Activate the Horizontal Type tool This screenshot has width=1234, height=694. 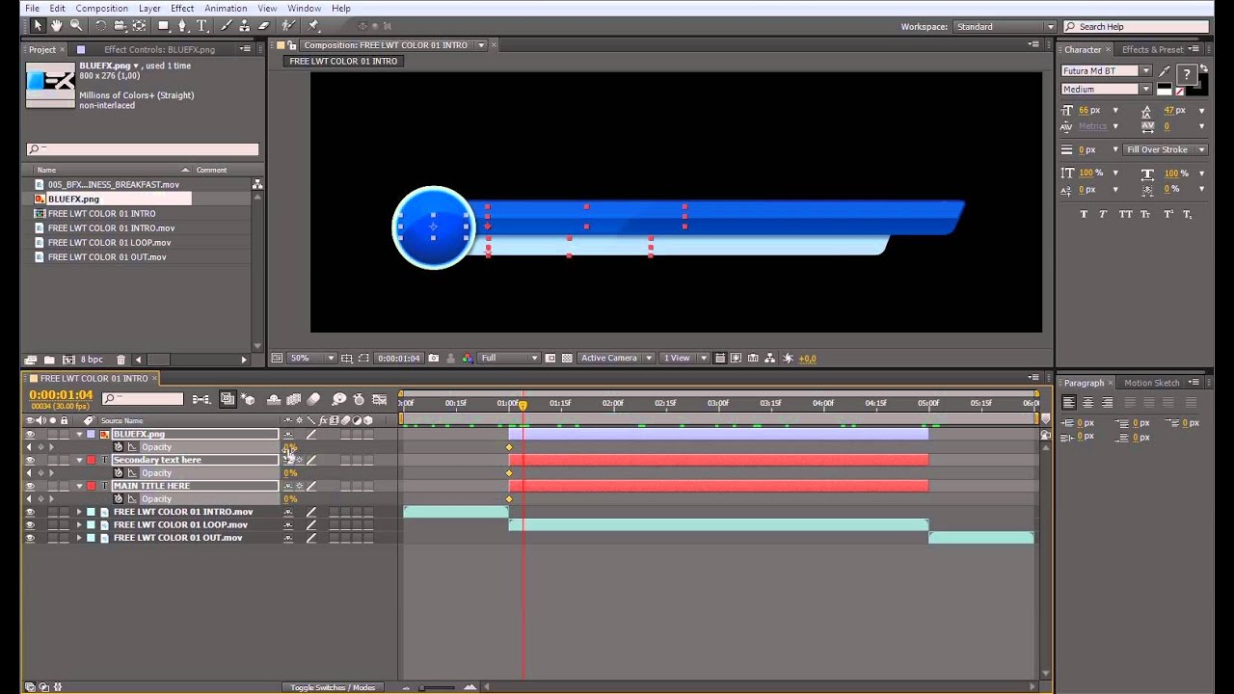pos(202,26)
